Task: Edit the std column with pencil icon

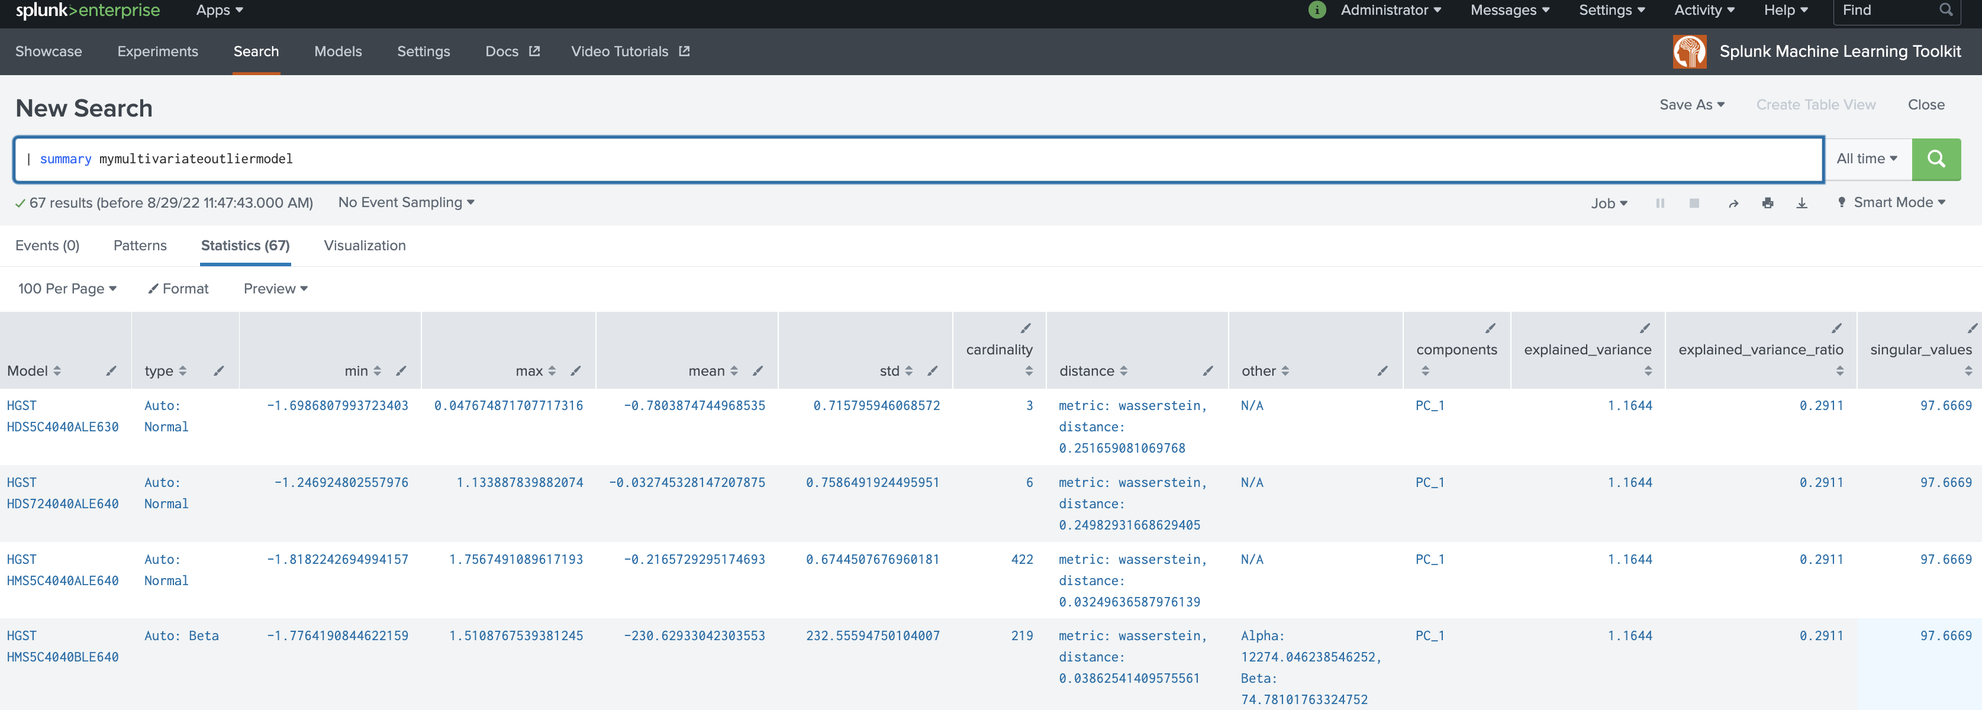Action: (933, 371)
